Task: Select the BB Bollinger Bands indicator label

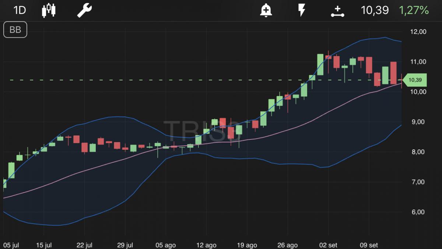Action: coord(15,30)
